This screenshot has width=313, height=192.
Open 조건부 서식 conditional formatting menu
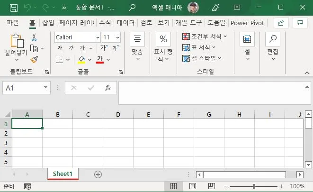click(205, 37)
